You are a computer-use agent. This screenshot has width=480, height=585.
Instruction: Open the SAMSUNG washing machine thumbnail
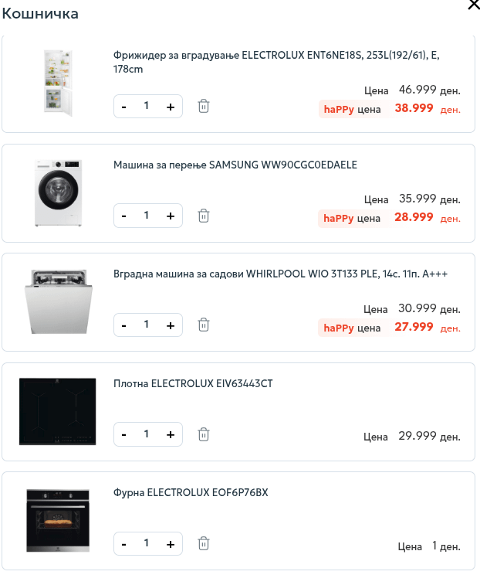58,193
